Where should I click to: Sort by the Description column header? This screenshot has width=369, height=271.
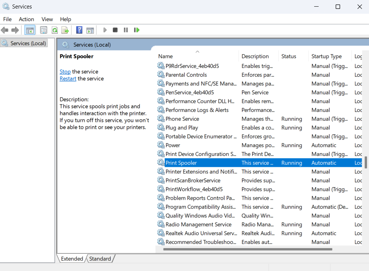pyautogui.click(x=258, y=56)
